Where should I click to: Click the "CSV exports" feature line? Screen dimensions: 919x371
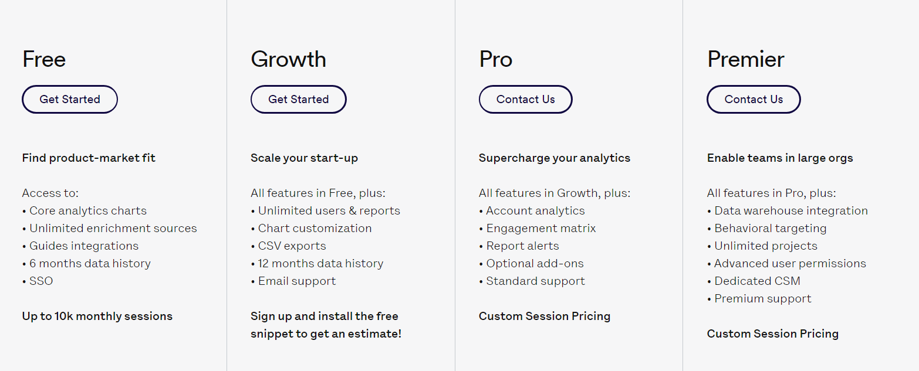pyautogui.click(x=292, y=246)
